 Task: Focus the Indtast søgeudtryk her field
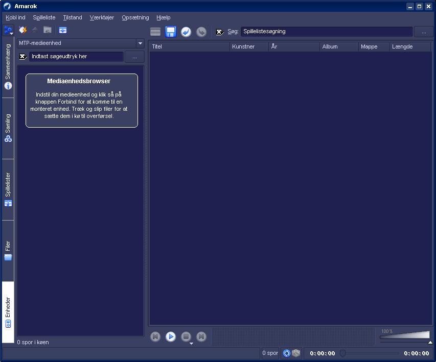click(x=77, y=57)
